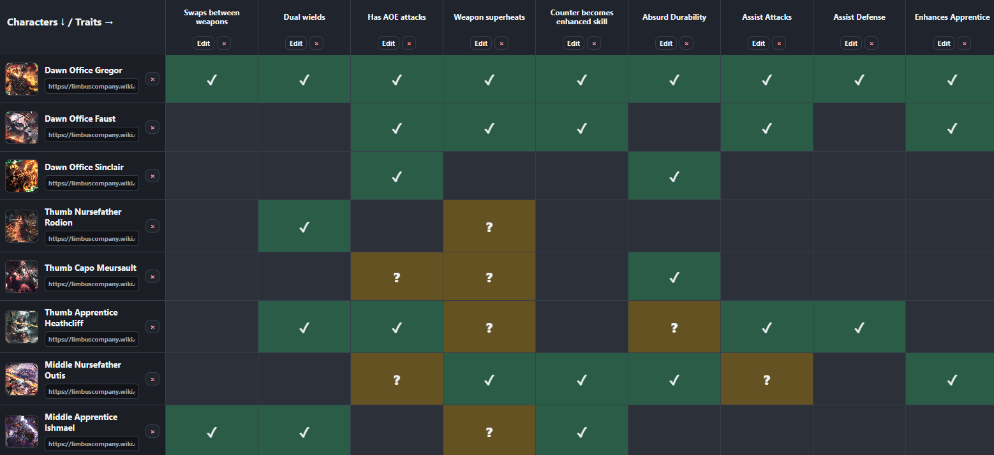Click the Middle Nursefather Outis portrait image
994x455 pixels.
click(22, 379)
